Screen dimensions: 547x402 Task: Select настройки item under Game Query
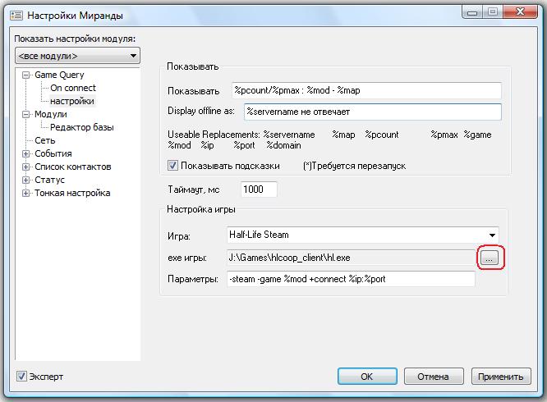click(x=71, y=101)
